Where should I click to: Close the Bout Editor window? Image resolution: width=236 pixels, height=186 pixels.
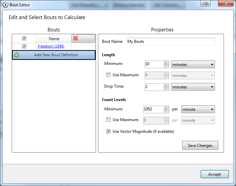(224, 4)
